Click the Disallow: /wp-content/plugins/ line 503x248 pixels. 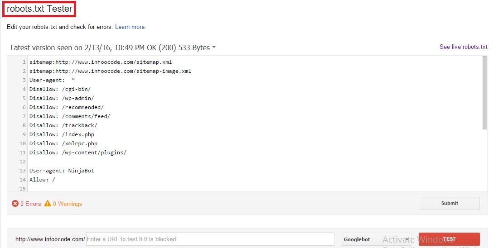(77, 153)
